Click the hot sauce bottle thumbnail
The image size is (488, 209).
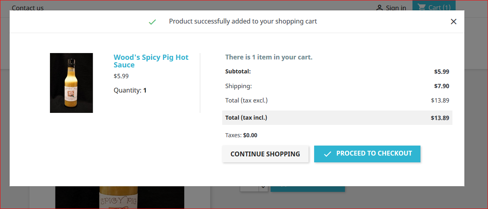click(x=71, y=83)
